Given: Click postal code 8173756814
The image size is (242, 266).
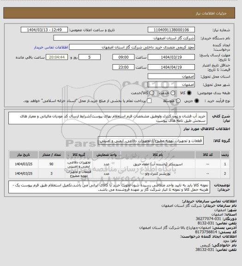Looking at the screenshot, I should coord(206,232).
